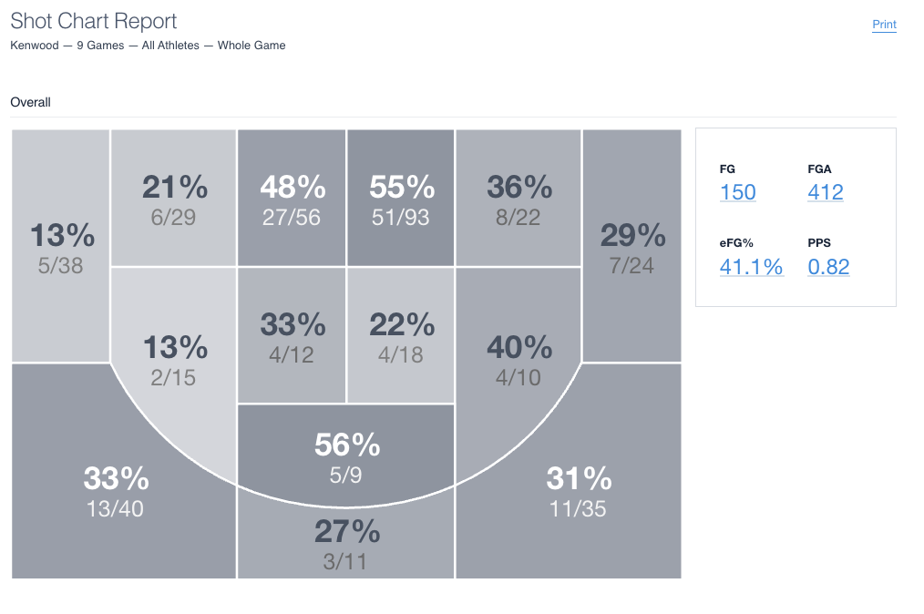The height and width of the screenshot is (614, 924).
Task: Click the left corner zone 5/38
Action: tap(61, 248)
